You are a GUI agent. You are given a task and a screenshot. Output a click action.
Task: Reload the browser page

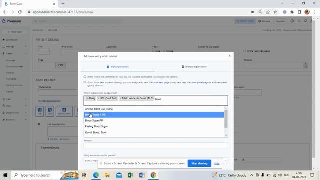[x=20, y=12]
